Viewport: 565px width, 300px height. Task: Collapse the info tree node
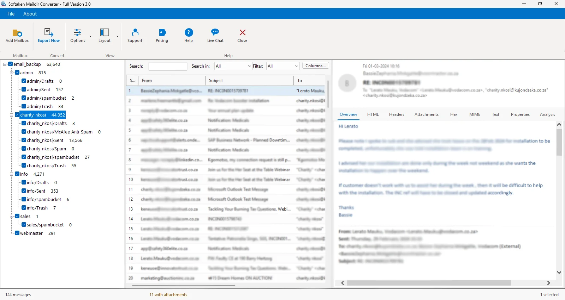point(12,174)
